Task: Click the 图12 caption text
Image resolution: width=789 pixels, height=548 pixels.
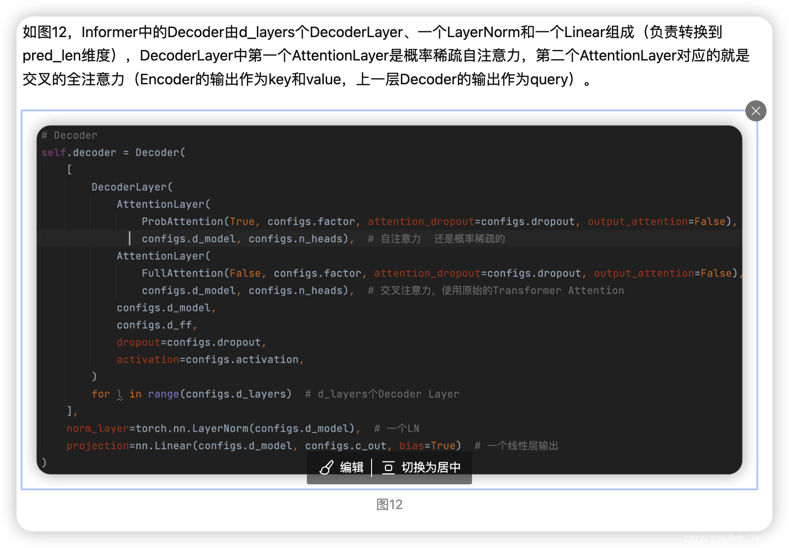Action: click(x=389, y=504)
